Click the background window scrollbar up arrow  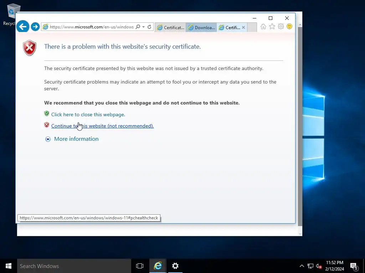pyautogui.click(x=300, y=25)
